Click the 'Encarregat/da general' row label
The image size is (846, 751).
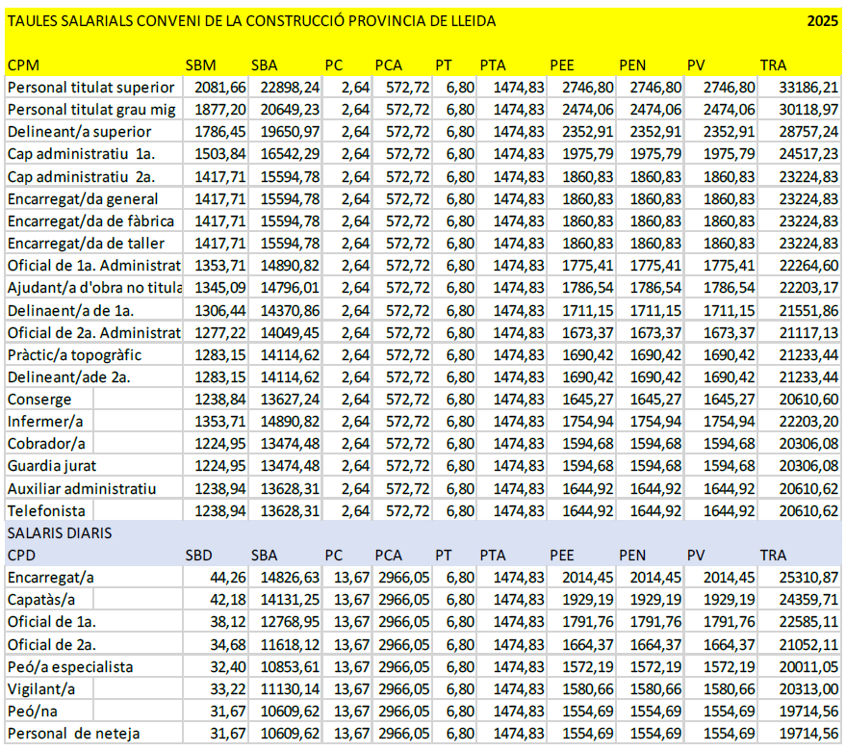click(x=83, y=199)
